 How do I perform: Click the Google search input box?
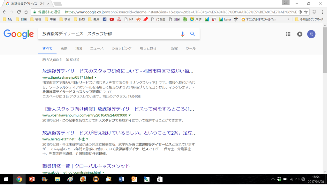pyautogui.click(x=110, y=34)
